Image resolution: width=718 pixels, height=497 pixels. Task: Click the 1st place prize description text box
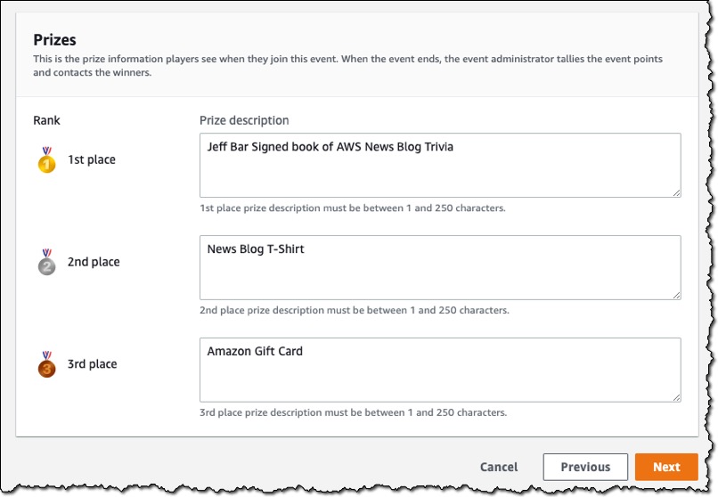click(x=440, y=165)
